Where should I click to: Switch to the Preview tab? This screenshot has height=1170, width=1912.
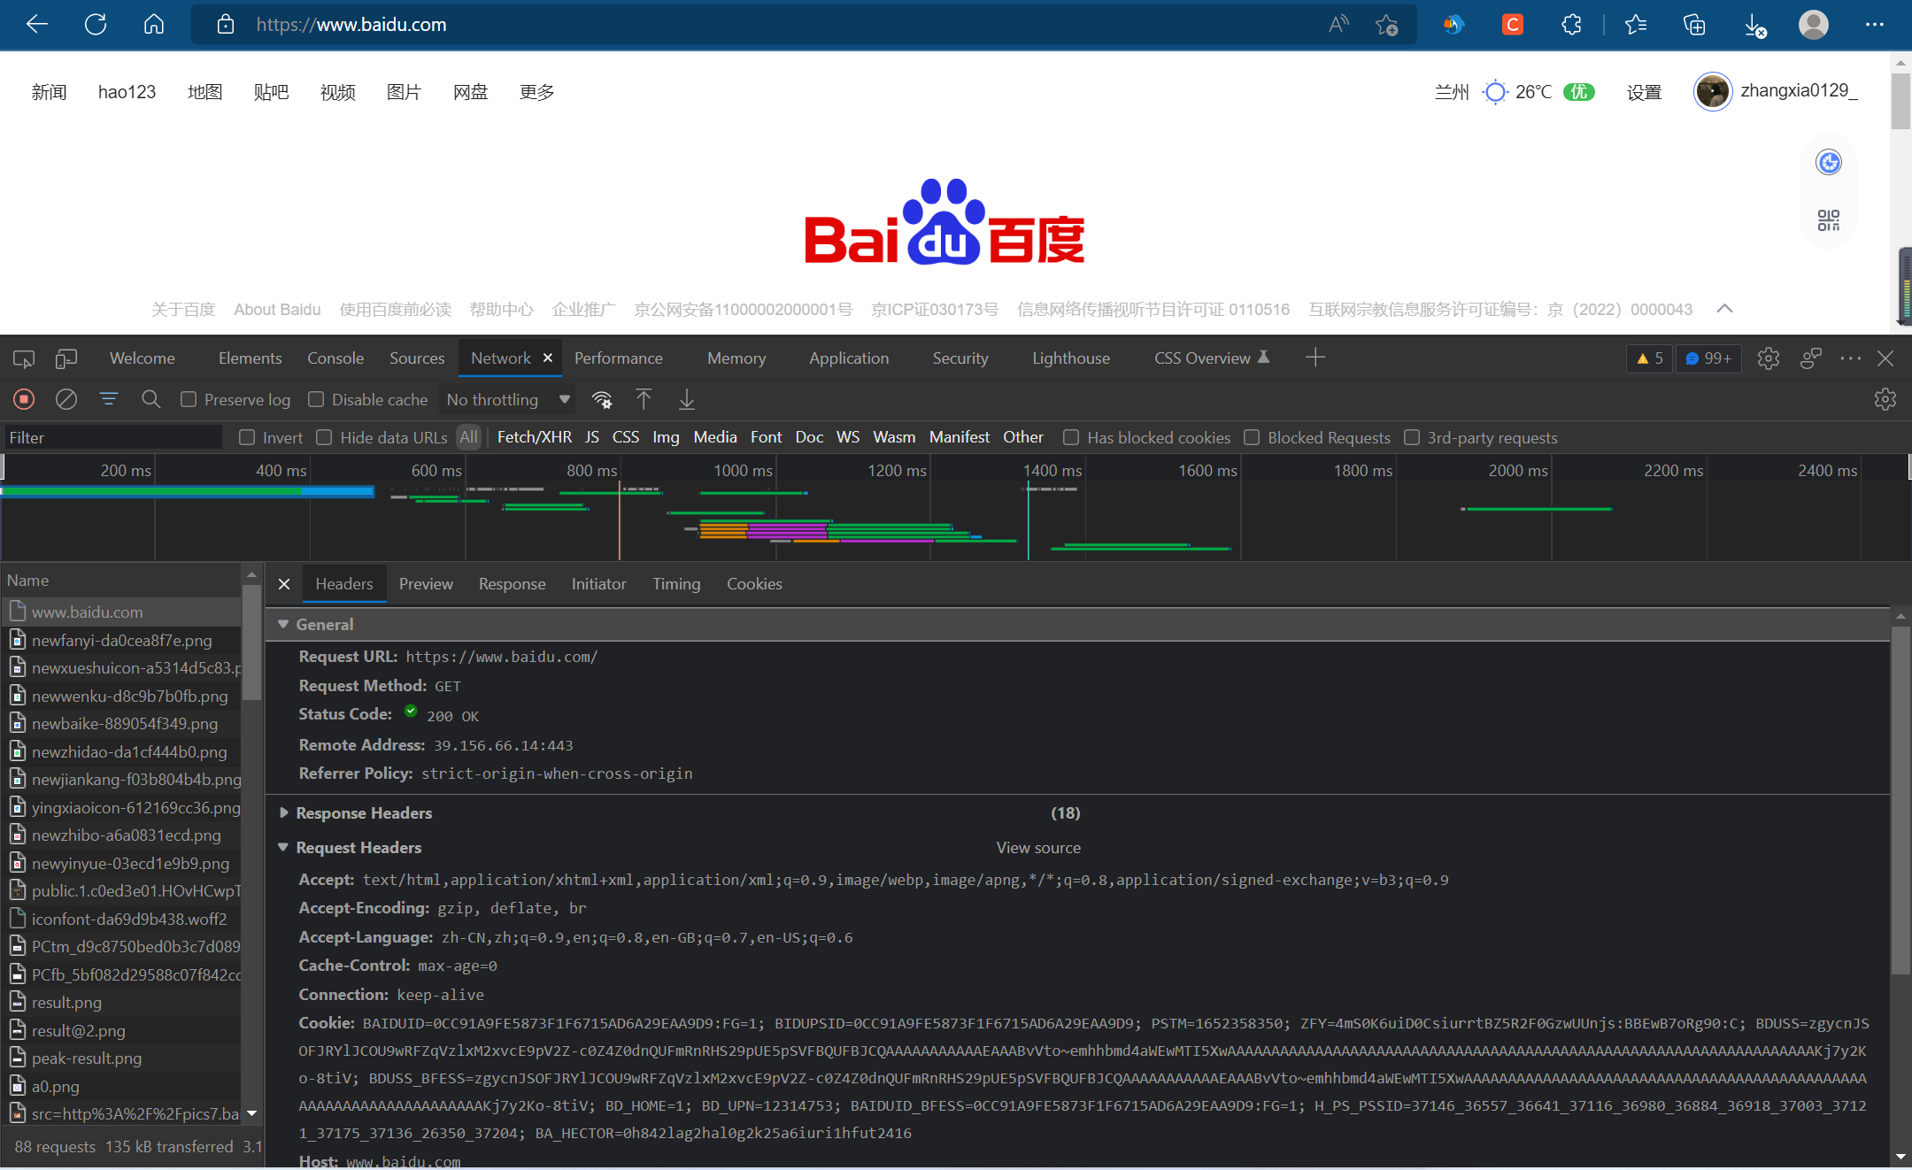pos(426,583)
